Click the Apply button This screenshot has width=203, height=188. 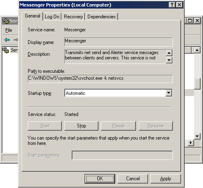click(x=166, y=179)
